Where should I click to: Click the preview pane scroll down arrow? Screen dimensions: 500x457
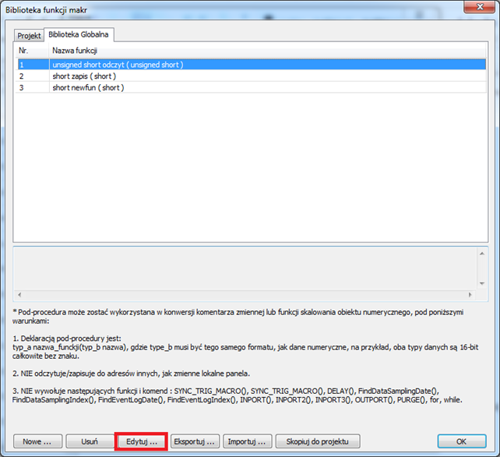pyautogui.click(x=482, y=284)
